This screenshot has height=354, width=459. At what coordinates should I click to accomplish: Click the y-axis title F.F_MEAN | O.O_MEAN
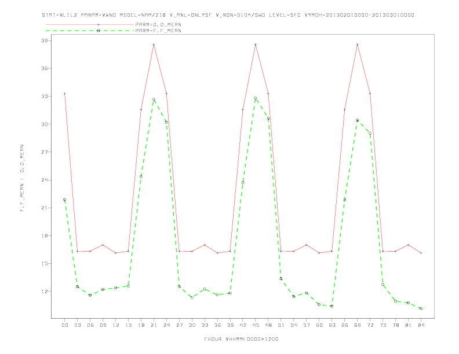tap(22, 178)
